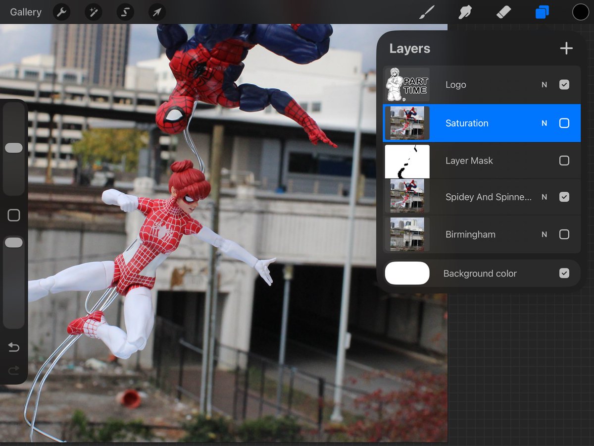
Task: Tap the Background color label
Action: point(480,273)
